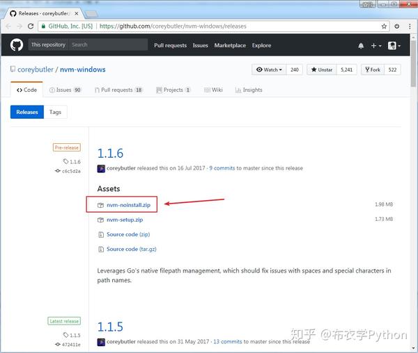Open the user avatar menu
This screenshot has width=418, height=353.
pyautogui.click(x=394, y=46)
